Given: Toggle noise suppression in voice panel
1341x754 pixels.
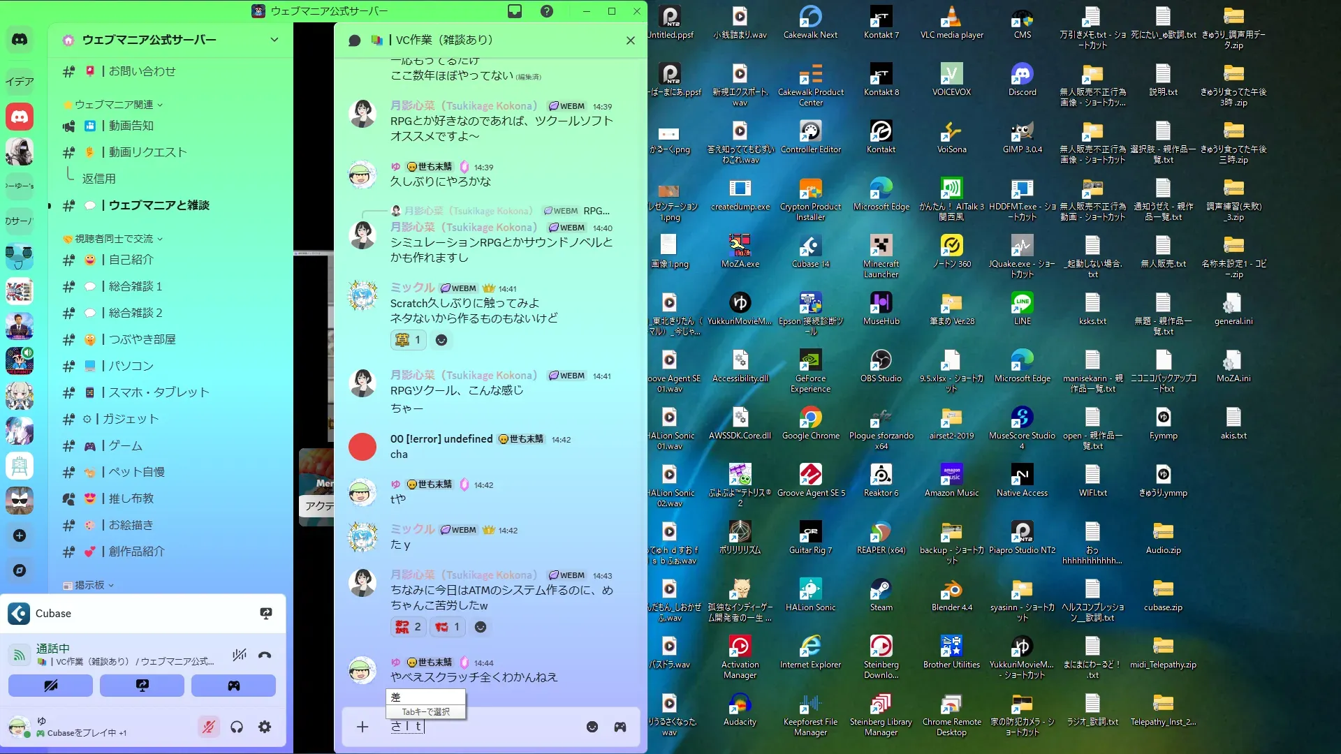Looking at the screenshot, I should coord(240,655).
